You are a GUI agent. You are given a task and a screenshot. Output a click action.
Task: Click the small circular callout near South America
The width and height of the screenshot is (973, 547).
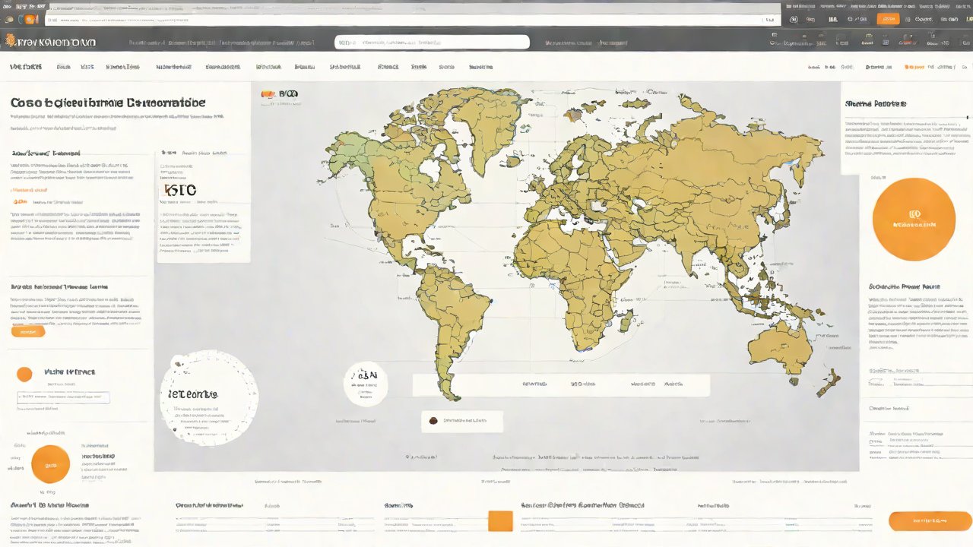click(x=366, y=384)
